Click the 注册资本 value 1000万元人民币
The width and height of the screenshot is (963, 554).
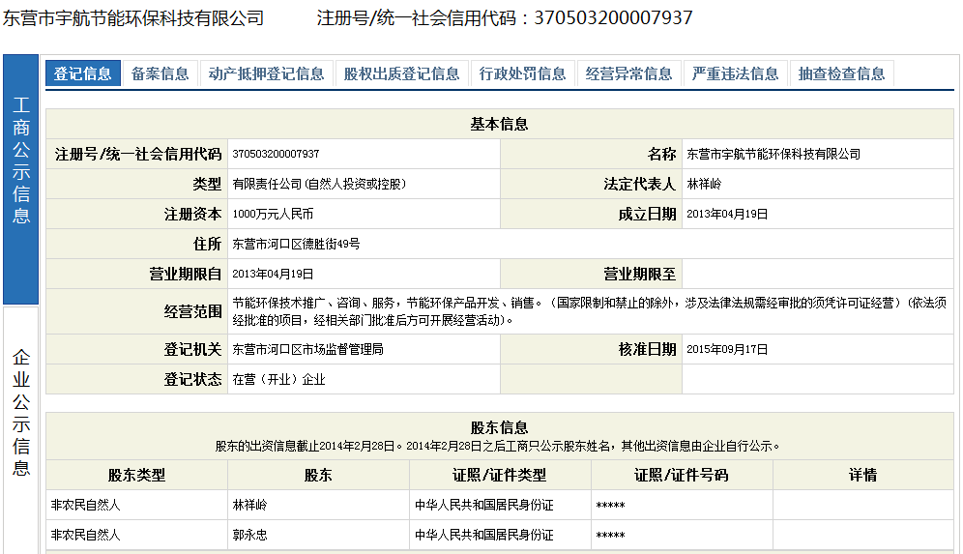pos(273,215)
